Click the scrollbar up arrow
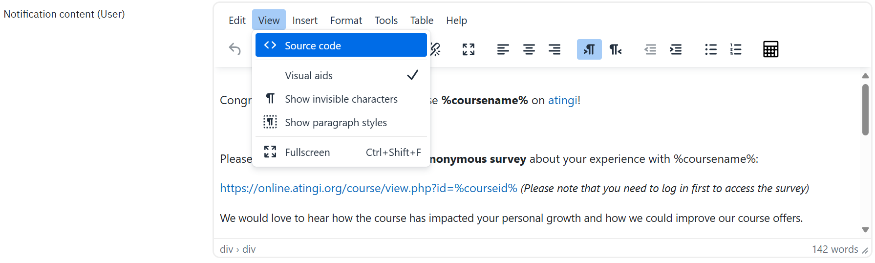 865,75
